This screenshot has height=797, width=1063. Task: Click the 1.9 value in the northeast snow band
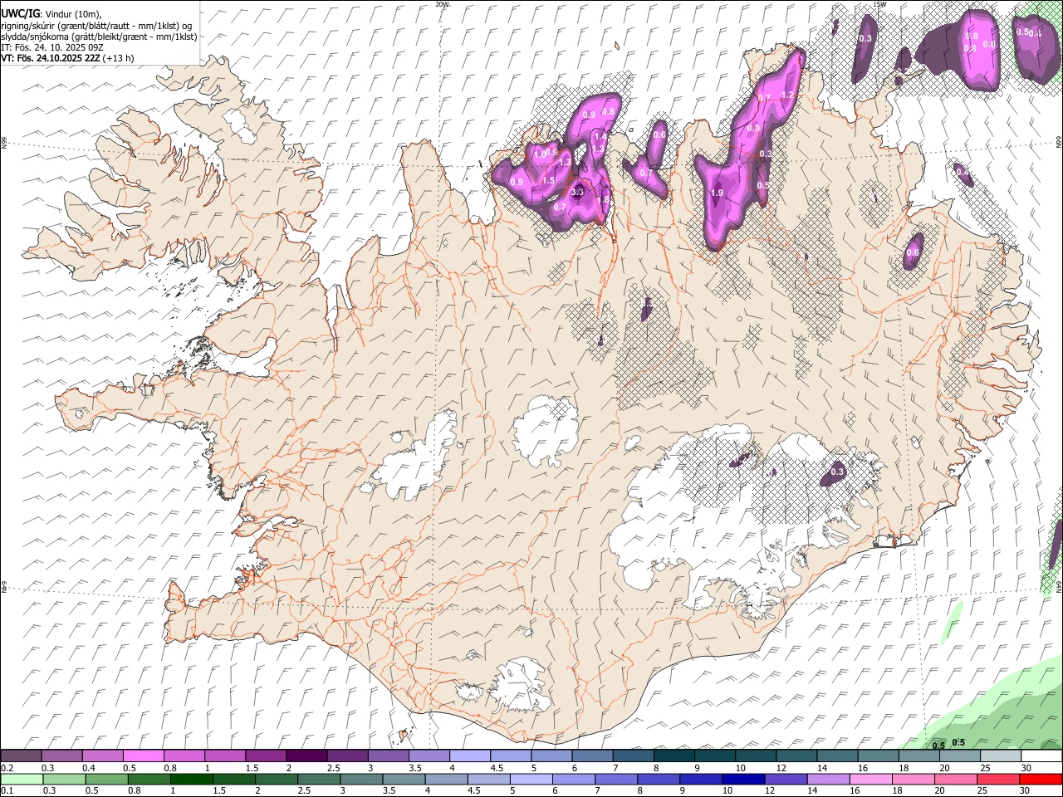pos(718,193)
